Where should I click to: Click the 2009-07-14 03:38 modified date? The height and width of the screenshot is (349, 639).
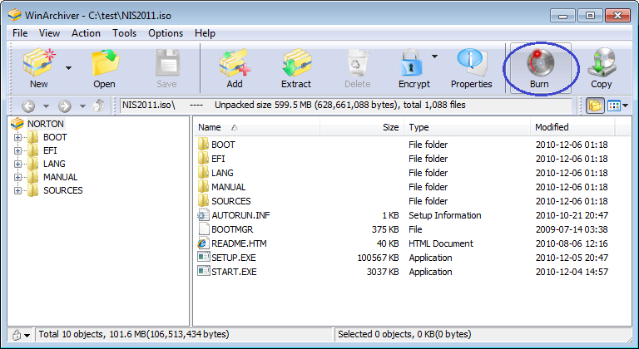tap(572, 229)
